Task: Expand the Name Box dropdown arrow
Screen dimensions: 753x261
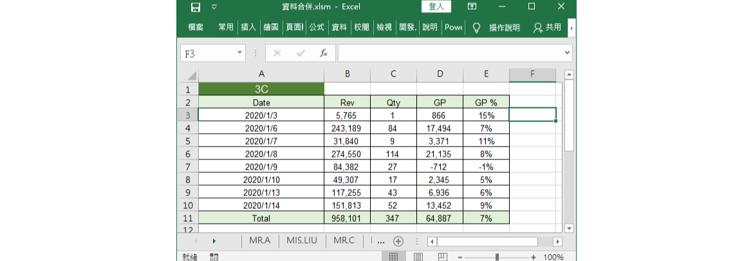Action: click(x=240, y=53)
